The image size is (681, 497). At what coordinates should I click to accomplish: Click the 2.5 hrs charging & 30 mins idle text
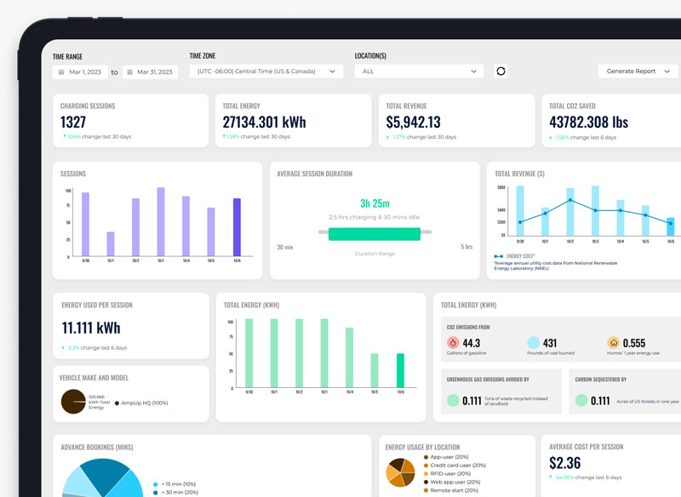coord(374,217)
